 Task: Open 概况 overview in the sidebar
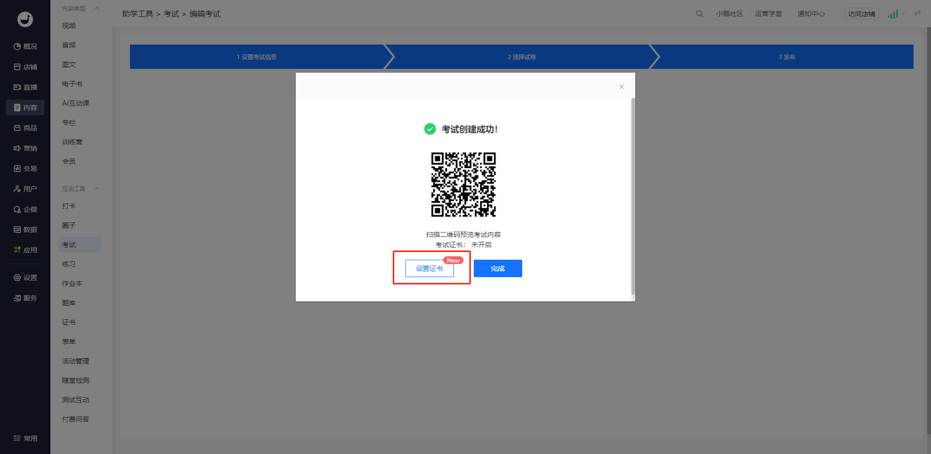coord(25,47)
